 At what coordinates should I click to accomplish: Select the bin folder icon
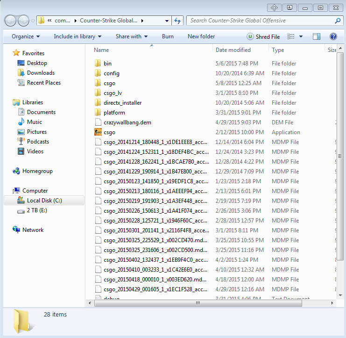[x=98, y=64]
